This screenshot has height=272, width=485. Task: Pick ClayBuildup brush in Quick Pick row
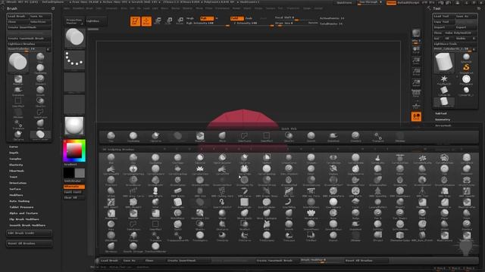pyautogui.click(x=133, y=137)
